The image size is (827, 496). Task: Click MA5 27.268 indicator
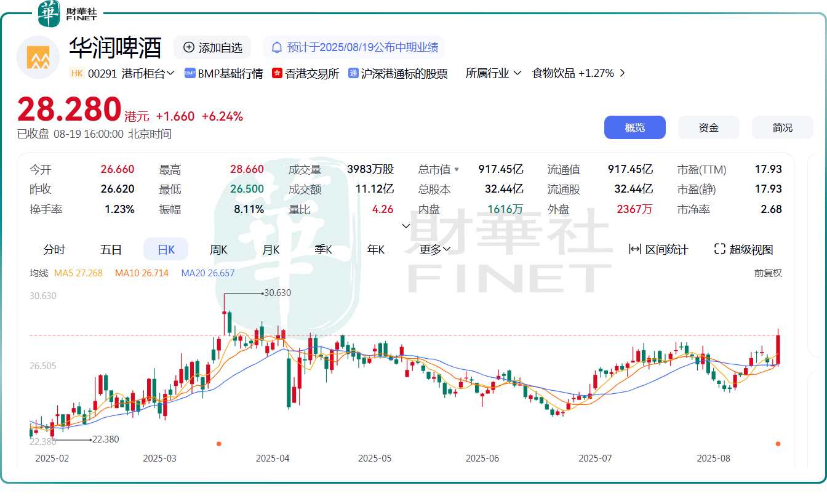pos(79,273)
